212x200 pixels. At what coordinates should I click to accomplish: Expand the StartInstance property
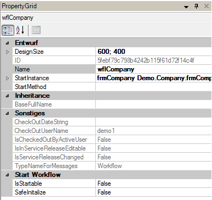coord(7,78)
